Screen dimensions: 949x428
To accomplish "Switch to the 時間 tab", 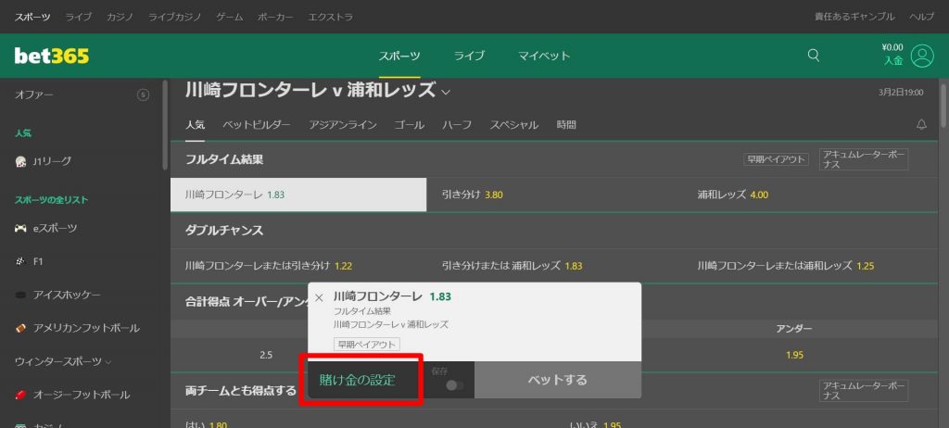I will click(566, 125).
